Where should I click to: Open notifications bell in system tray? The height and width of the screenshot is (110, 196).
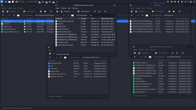[x=178, y=2]
